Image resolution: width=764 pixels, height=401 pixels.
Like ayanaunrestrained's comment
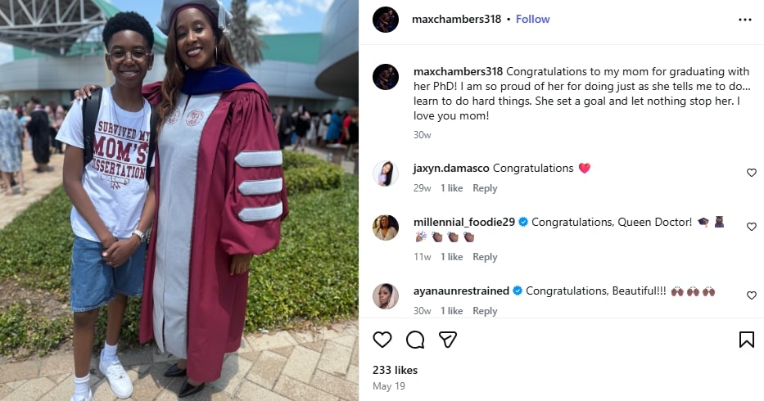click(752, 295)
